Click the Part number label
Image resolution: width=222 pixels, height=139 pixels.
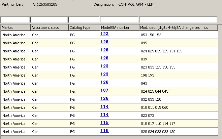12,4
